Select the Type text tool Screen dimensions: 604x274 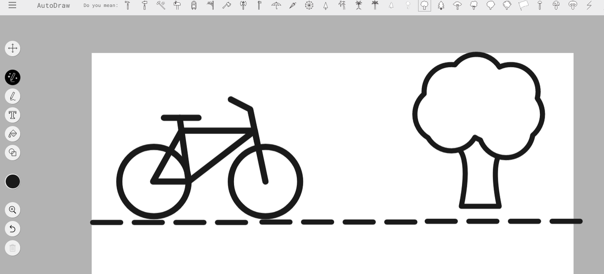pyautogui.click(x=13, y=115)
